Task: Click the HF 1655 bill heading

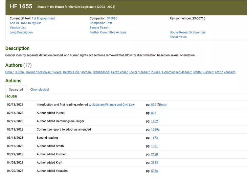Action: pyautogui.click(x=21, y=6)
